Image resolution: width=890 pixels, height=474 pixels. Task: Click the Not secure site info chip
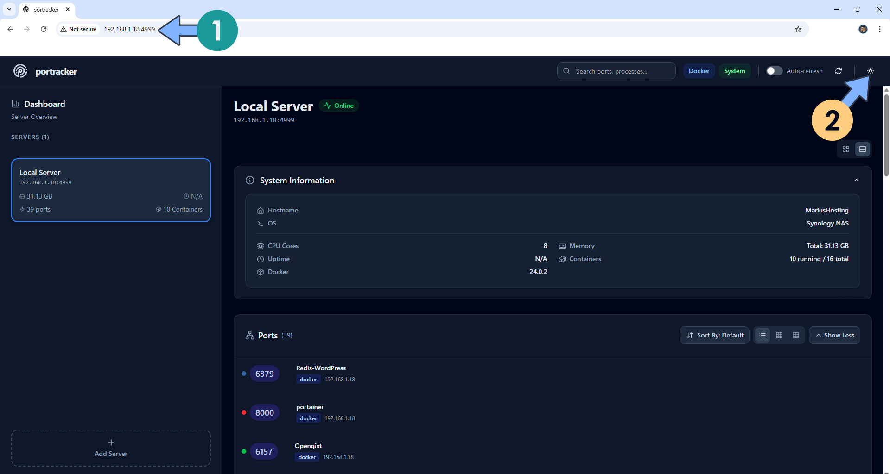79,29
